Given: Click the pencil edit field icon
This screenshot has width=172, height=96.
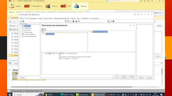Looking at the screenshot, I should [x=111, y=21].
